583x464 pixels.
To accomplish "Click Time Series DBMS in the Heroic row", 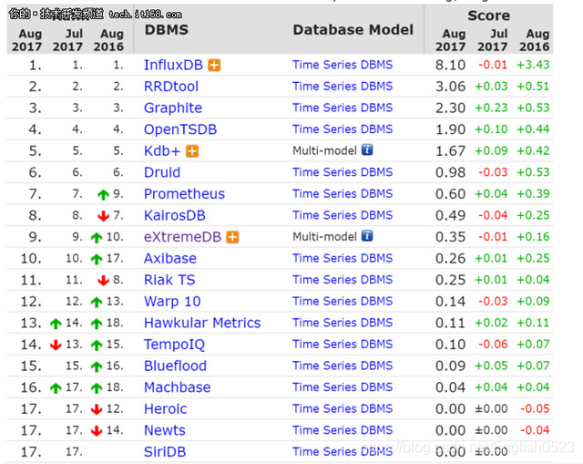I will click(343, 408).
